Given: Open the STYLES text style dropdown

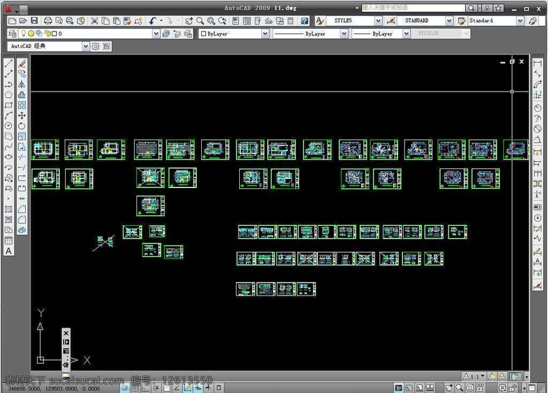Looking at the screenshot, I should coord(378,21).
